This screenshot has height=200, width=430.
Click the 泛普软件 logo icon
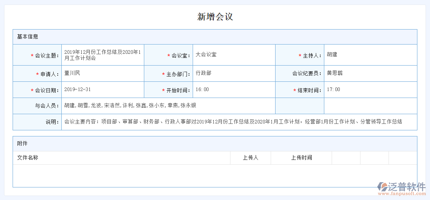[382, 187]
